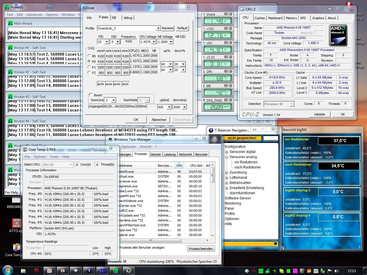Select vor Radiatoren tree item

(x=246, y=162)
